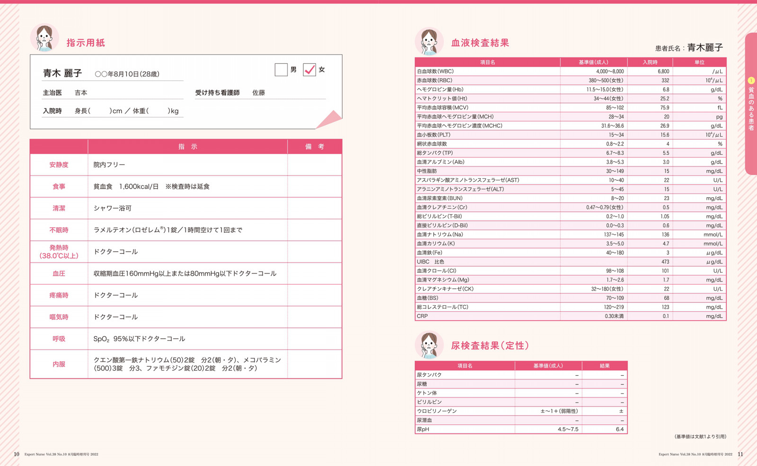This screenshot has height=466, width=757.
Task: Check the 男 checkbox
Action: coord(281,70)
